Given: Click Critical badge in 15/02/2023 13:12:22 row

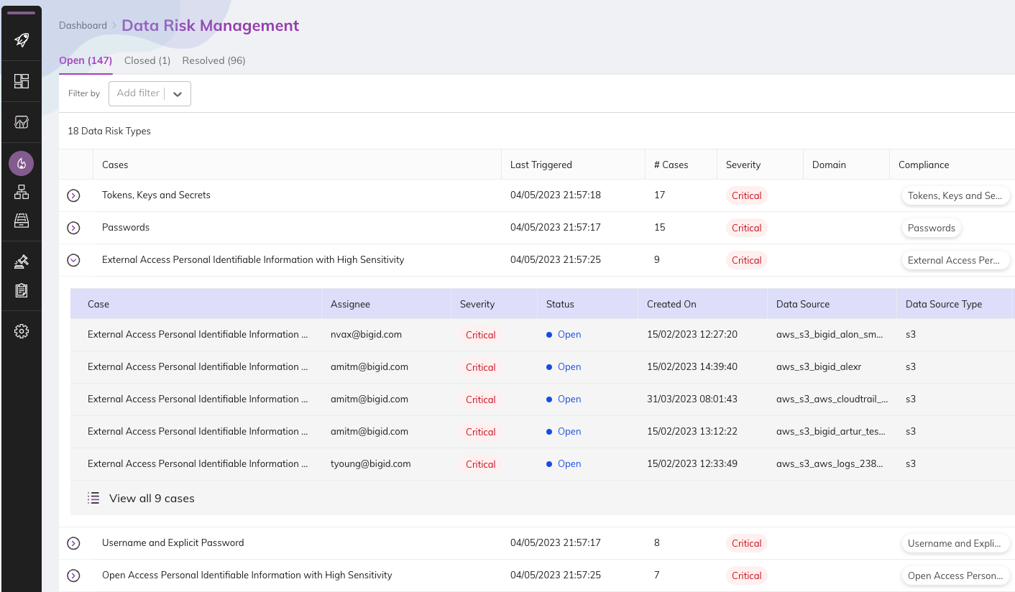Looking at the screenshot, I should click(480, 432).
